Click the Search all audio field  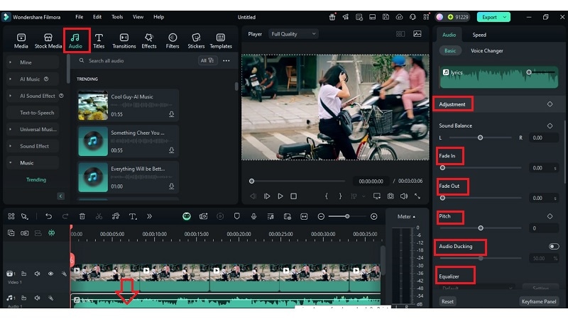138,60
